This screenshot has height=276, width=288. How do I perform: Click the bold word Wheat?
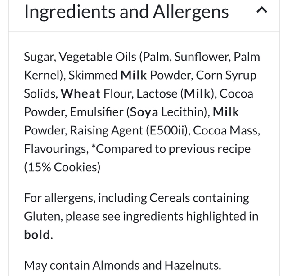[81, 93]
